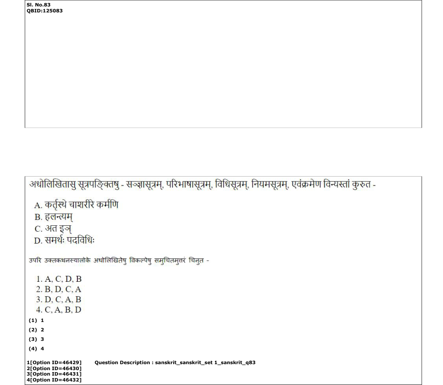Viewport: 443px width, 385px height.
Task: Click "2[Option ID=46430]" entry
Action: point(54,368)
